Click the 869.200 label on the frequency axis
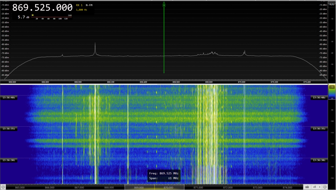The width and height of the screenshot is (336, 190). click(x=110, y=82)
